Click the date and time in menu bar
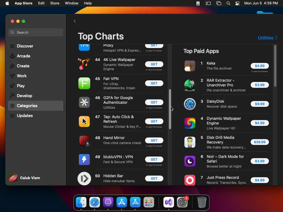 [x=261, y=3]
